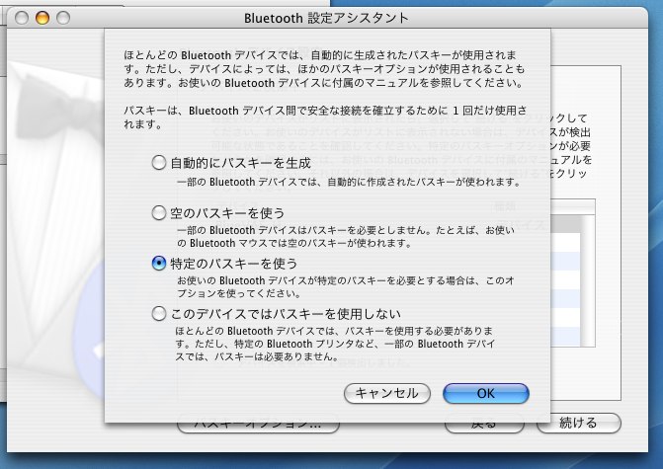This screenshot has width=663, height=469.
Task: Select the 自動的にパスキーを生成 radio button
Action: point(158,163)
